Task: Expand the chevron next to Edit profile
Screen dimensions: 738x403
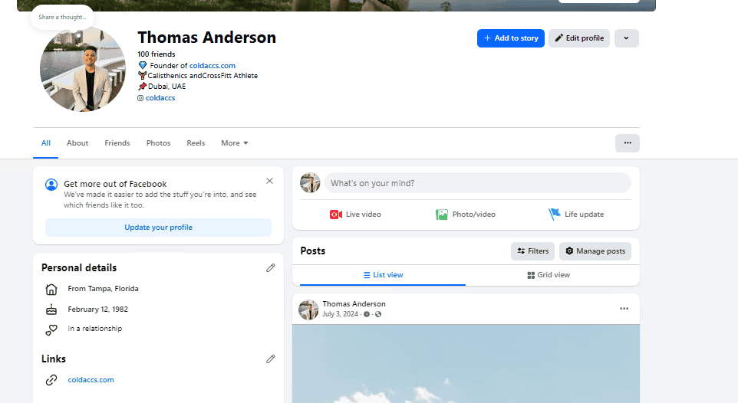Action: pos(627,38)
